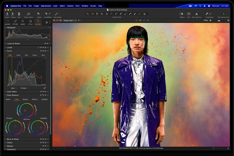This screenshot has height=156, width=234.
Task: Switch the viewer to multi-image grid mode
Action: pos(54,20)
